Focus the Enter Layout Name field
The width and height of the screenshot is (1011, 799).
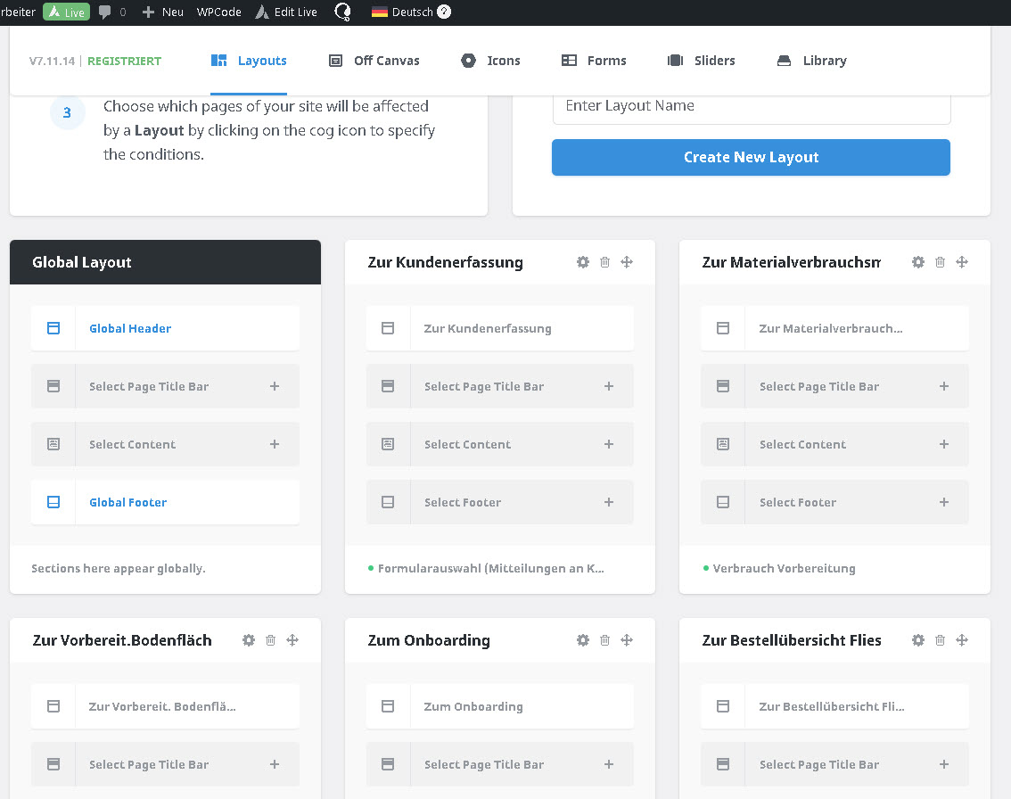[x=752, y=108]
